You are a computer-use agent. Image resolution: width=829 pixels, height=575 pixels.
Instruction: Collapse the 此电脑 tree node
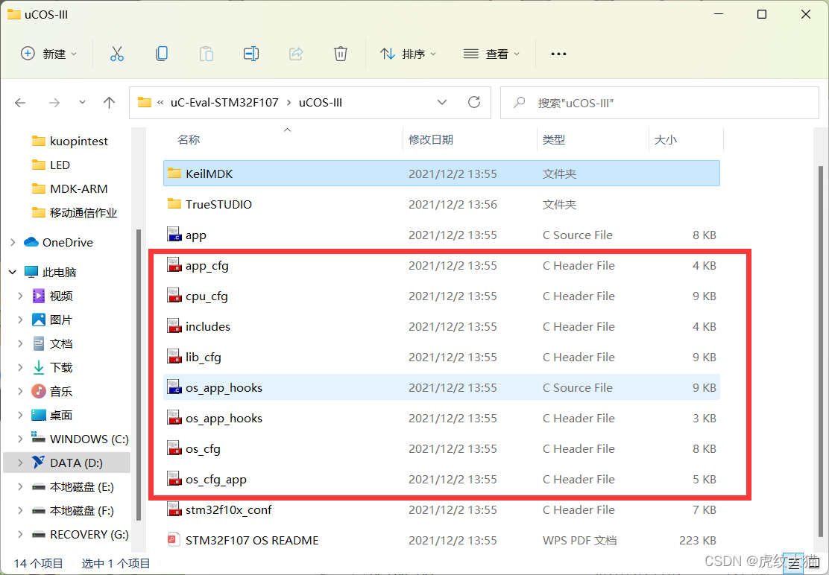[x=13, y=272]
